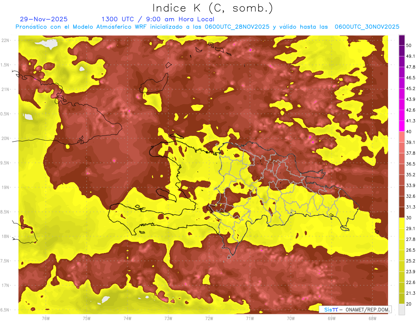This screenshot has width=418, height=323.
Task: Click the '1300 UTC / 9:00 am Hora Local' text
Action: pos(158,19)
